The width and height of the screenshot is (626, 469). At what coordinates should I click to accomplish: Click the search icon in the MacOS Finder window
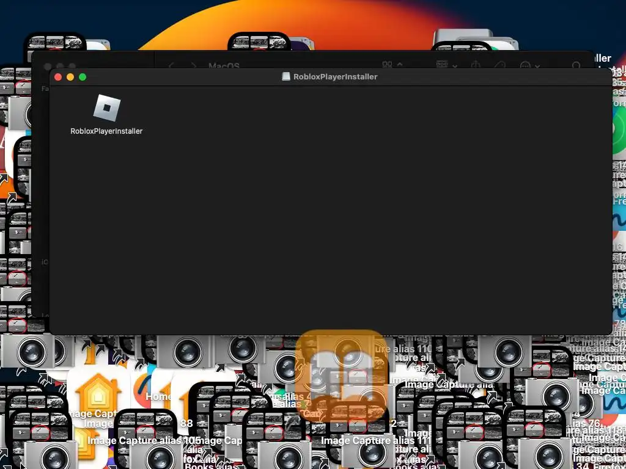pyautogui.click(x=576, y=65)
